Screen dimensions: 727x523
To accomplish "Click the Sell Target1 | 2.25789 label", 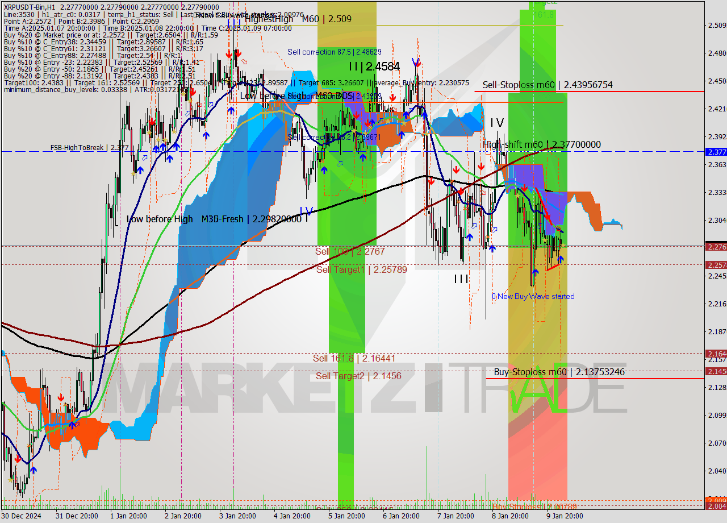I will (361, 269).
